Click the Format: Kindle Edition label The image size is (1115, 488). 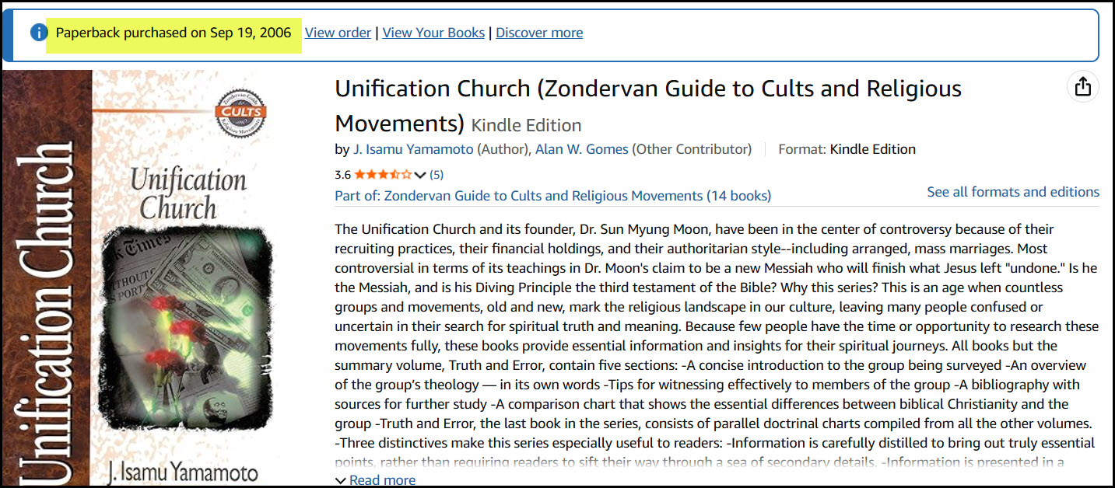click(x=847, y=149)
